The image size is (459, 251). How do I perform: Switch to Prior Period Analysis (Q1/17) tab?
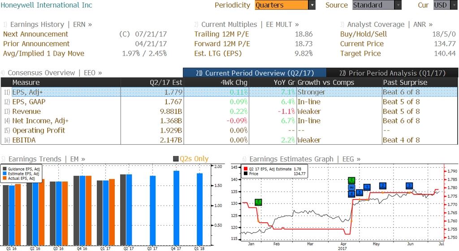click(392, 73)
